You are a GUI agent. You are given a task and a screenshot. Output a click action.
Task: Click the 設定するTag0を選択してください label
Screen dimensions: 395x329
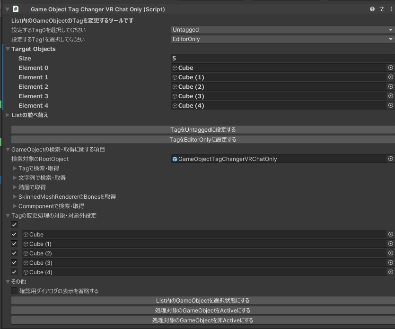(48, 30)
